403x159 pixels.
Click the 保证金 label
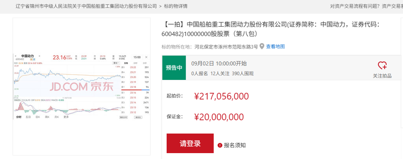[x=175, y=117]
